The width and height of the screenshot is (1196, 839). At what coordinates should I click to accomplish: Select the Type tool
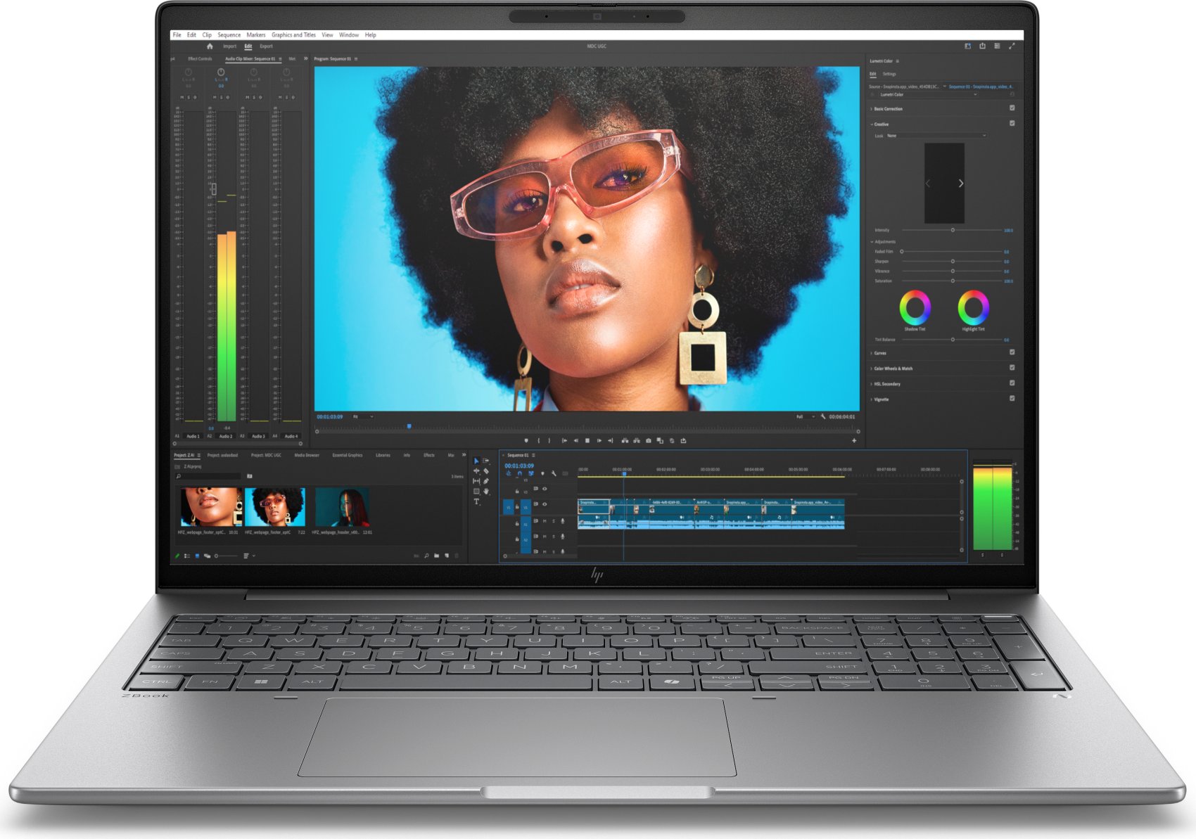tap(476, 501)
